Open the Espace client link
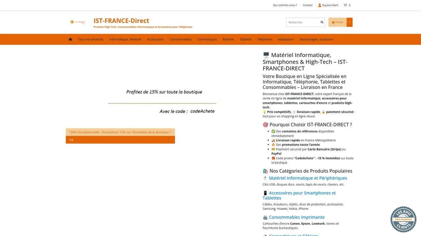 pos(330,5)
